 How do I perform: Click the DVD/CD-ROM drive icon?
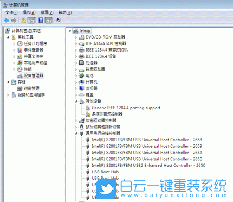(x=82, y=37)
